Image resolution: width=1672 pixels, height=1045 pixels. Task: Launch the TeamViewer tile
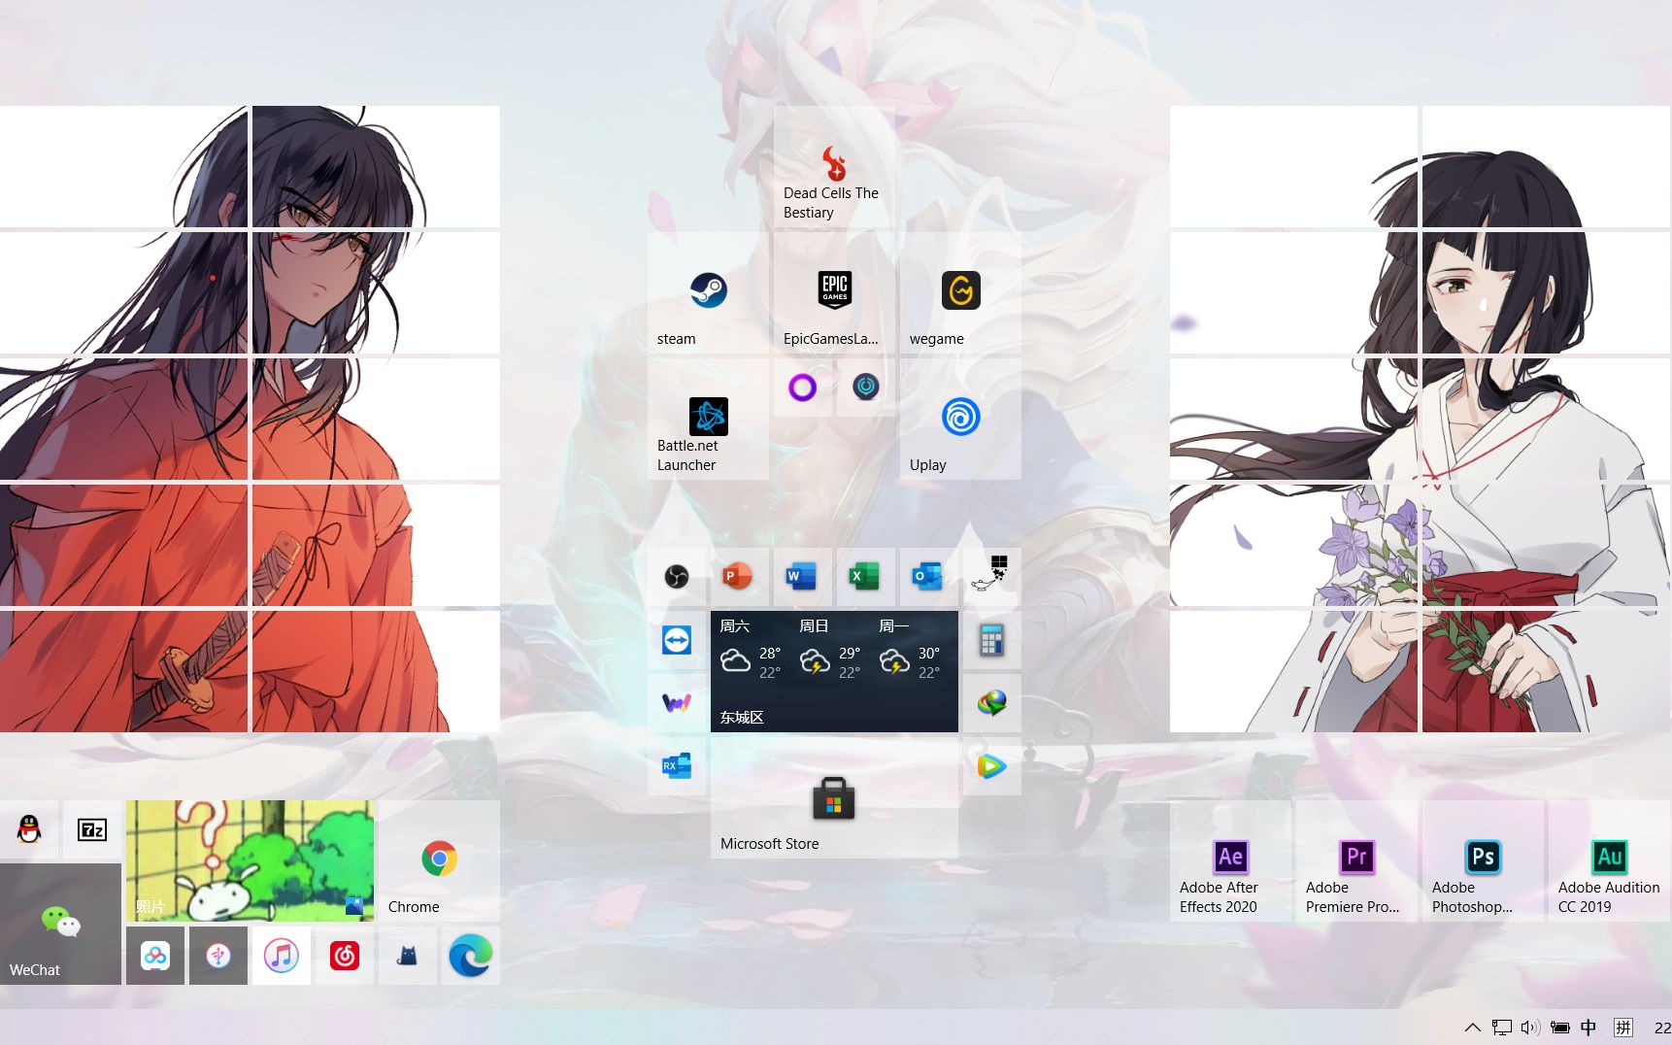[x=677, y=640]
